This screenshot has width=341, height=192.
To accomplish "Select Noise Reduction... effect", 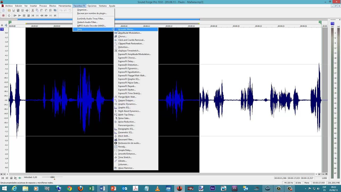I will (x=136, y=122).
